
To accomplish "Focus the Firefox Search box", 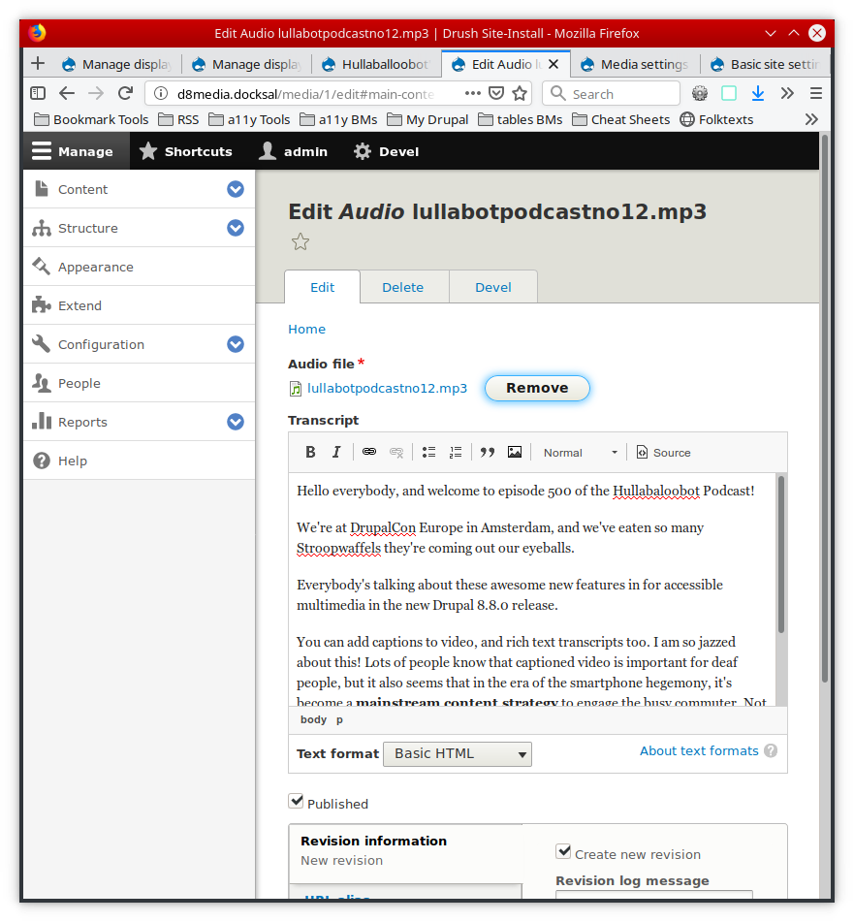I will 612,93.
